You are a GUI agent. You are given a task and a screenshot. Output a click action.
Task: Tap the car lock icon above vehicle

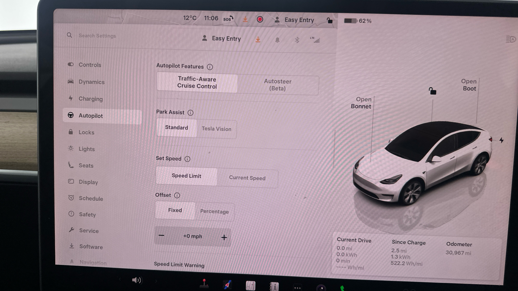(432, 91)
